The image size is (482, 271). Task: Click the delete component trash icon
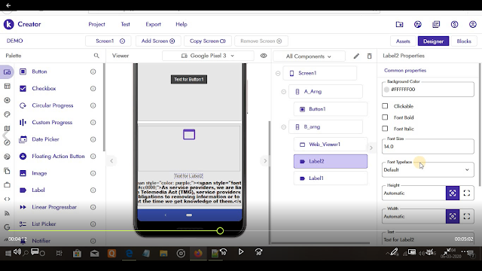coord(370,56)
